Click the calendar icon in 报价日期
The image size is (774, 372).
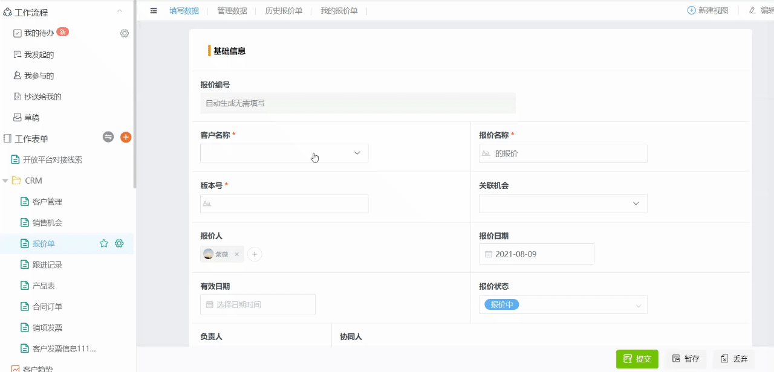(x=489, y=254)
